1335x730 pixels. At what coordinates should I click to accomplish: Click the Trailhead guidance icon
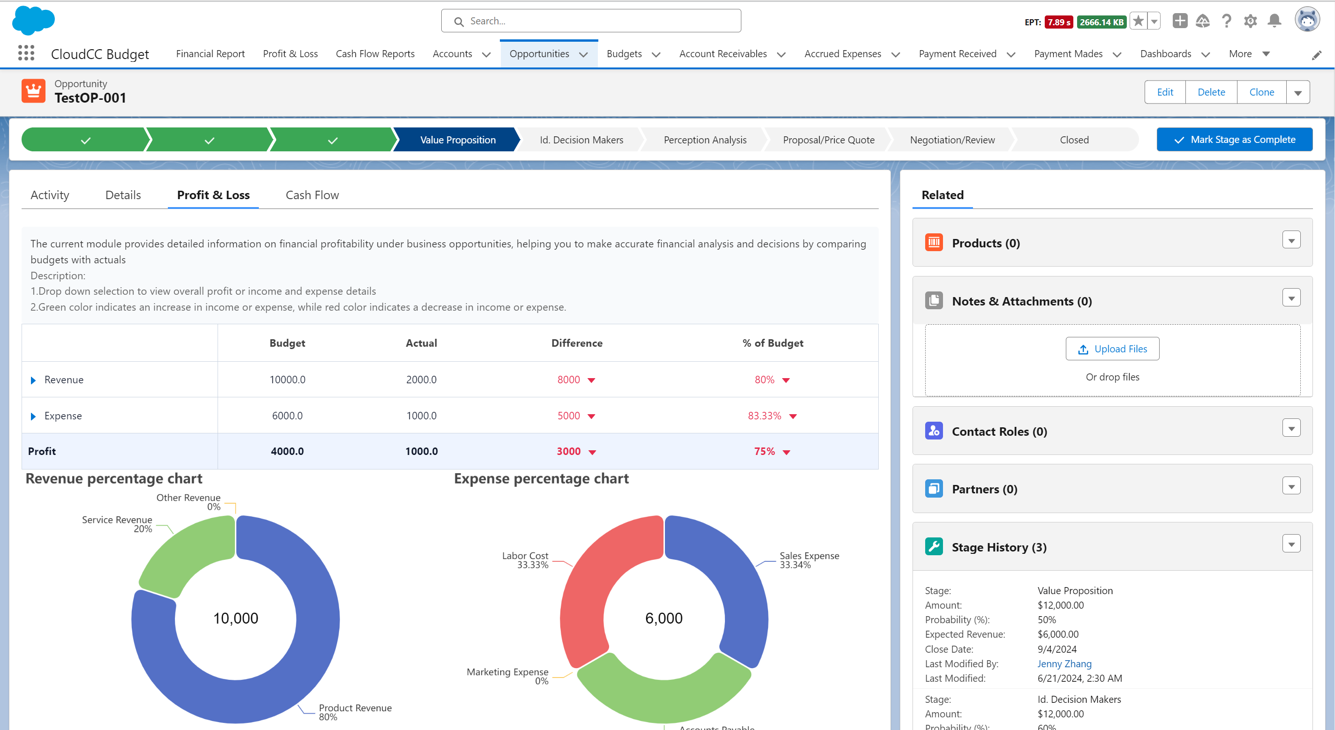[x=1203, y=21]
